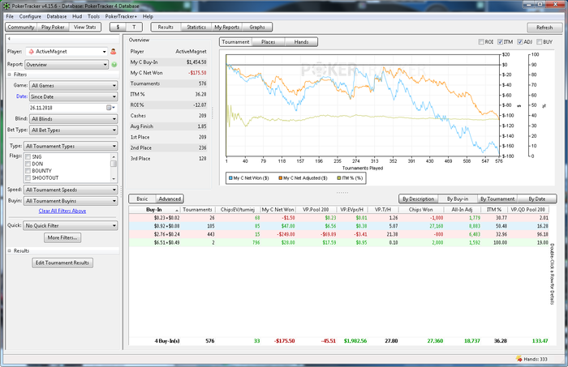Image resolution: width=568 pixels, height=367 pixels.
Task: Toggle the ROI graph checkbox
Action: [481, 42]
